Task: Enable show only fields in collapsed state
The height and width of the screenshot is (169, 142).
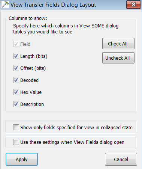Action: pos(16,127)
